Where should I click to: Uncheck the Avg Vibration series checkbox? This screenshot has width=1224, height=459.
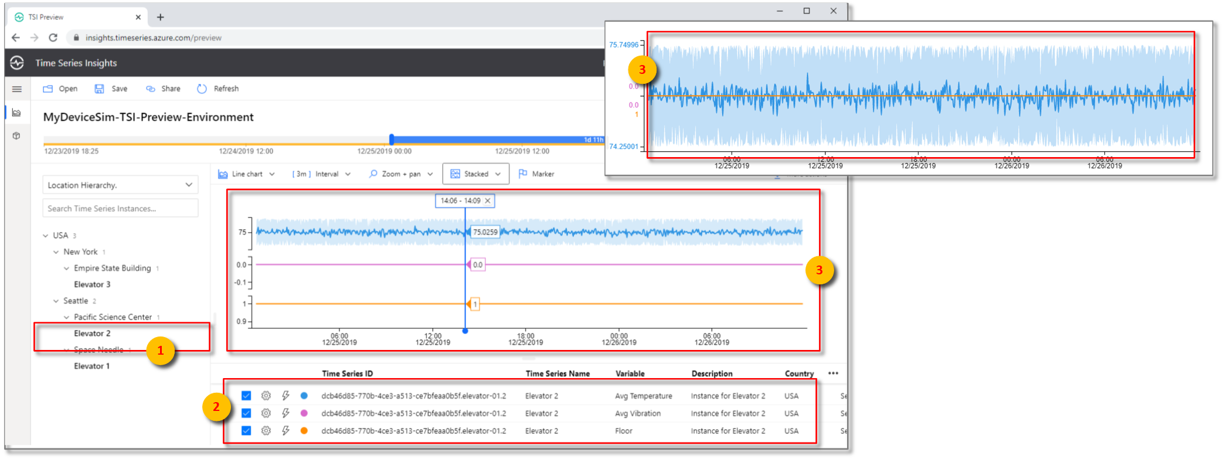pyautogui.click(x=246, y=413)
